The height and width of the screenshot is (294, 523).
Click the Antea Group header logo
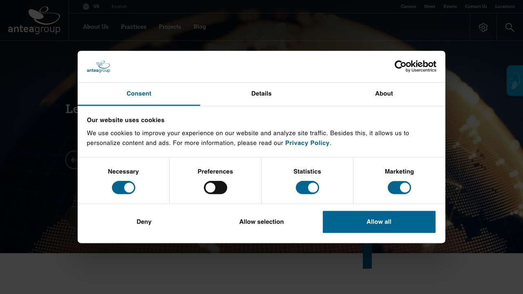pos(34,20)
